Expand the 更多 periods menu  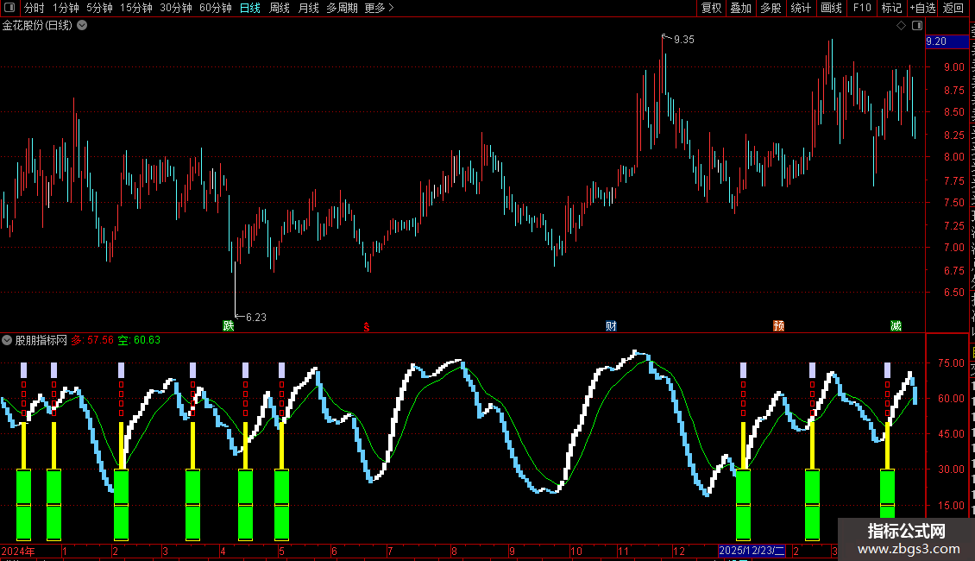click(380, 8)
